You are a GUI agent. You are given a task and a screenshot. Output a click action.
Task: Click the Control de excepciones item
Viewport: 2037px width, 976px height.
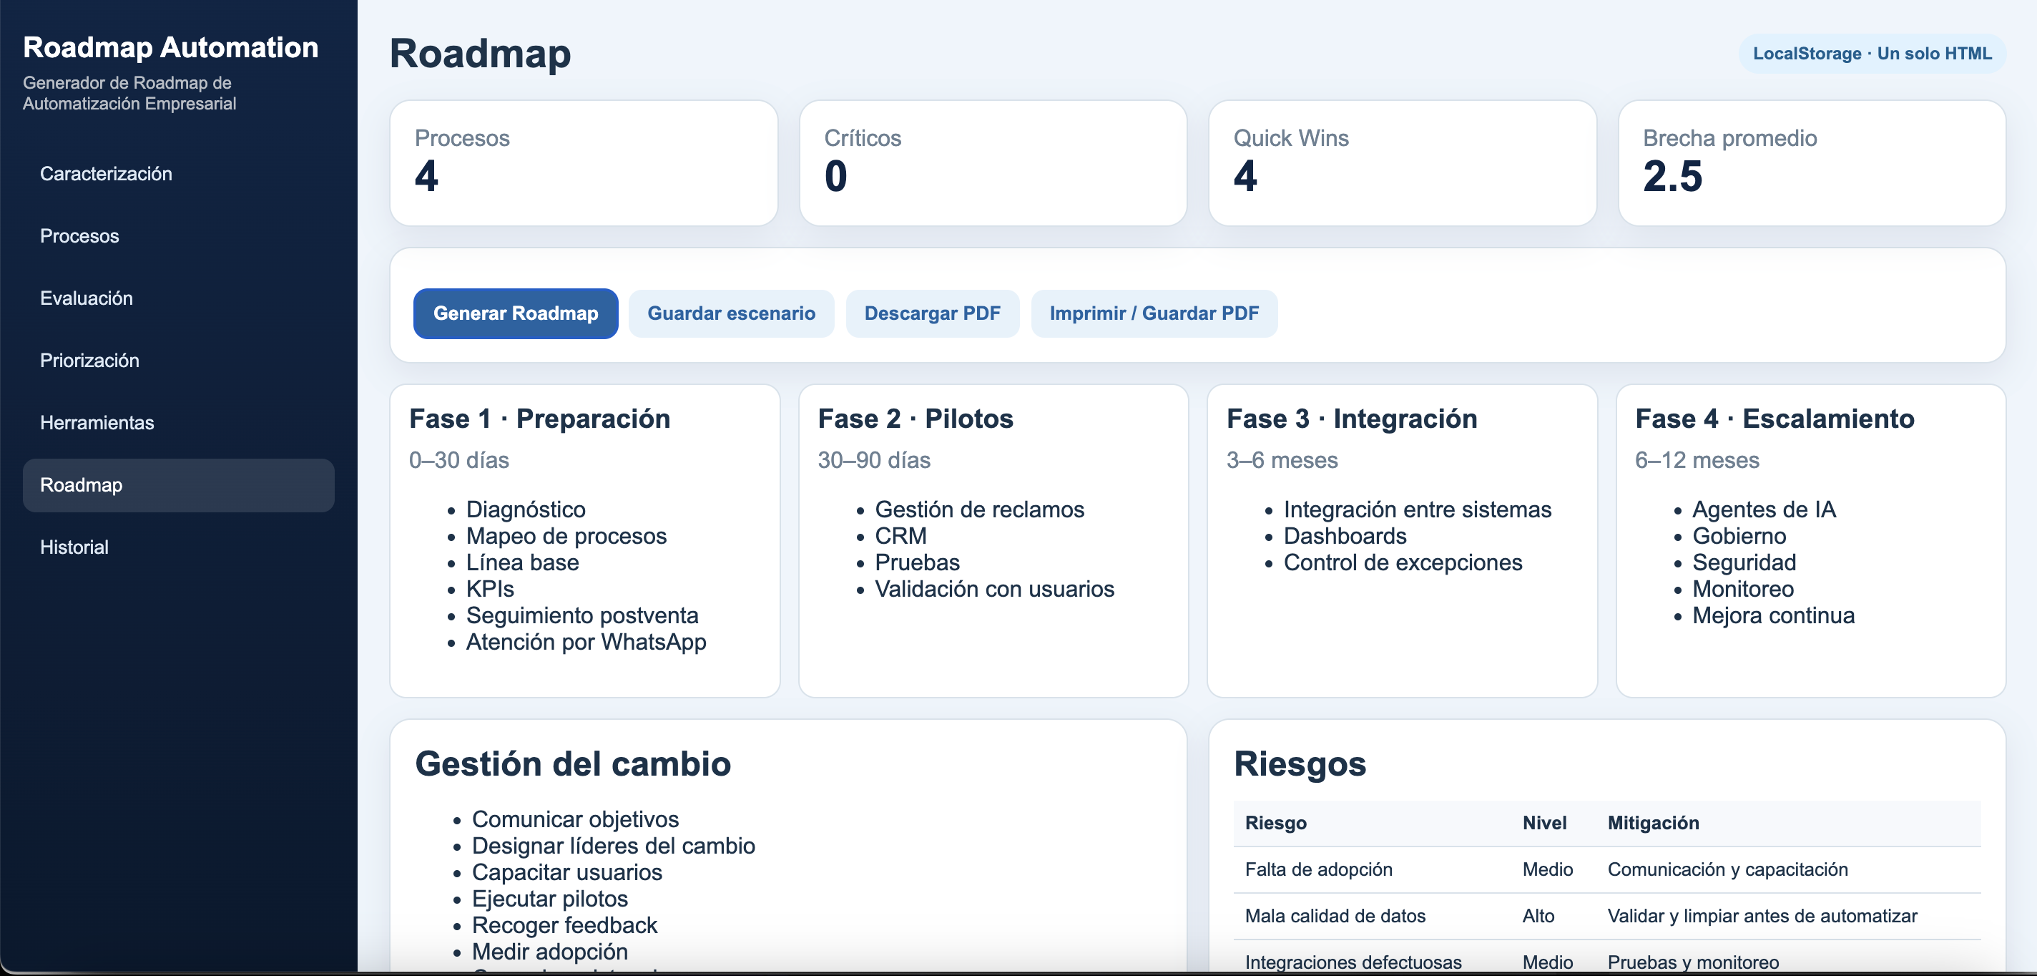[x=1402, y=562]
